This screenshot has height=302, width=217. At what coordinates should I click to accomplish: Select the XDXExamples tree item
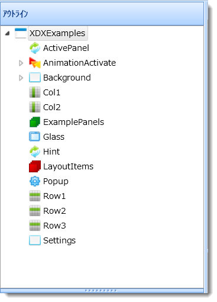tap(57, 33)
